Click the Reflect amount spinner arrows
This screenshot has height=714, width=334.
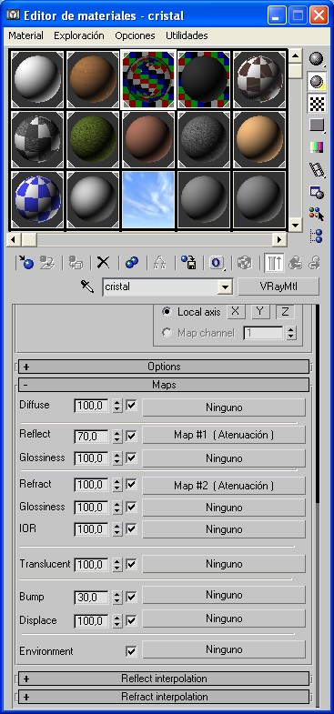click(117, 437)
